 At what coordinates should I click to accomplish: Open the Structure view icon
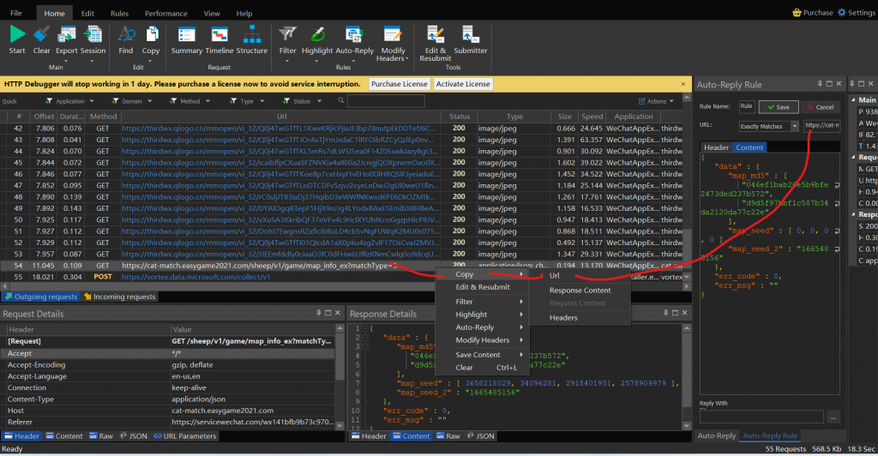(x=251, y=35)
